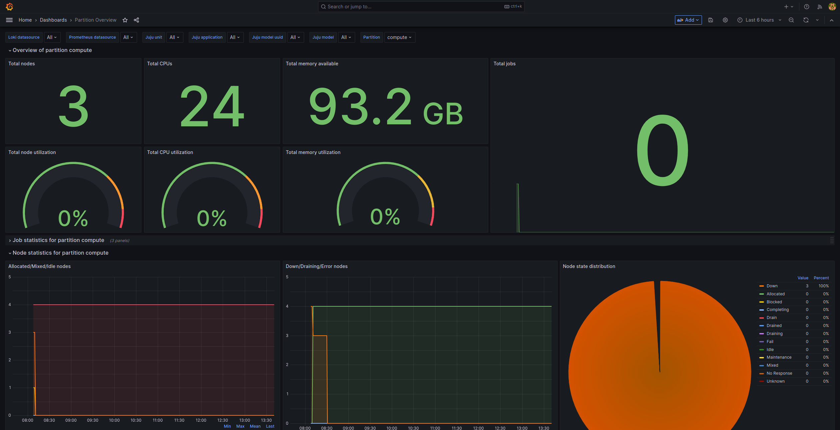Open the Juju model All dropdown

point(346,37)
